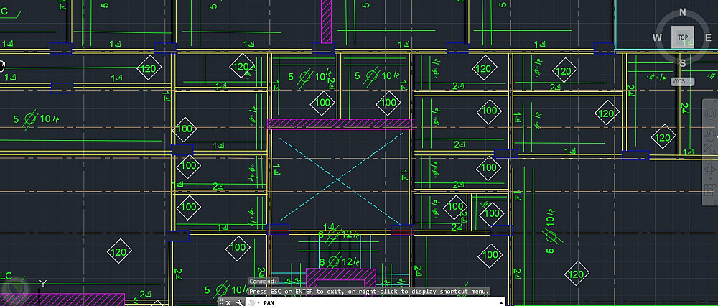The image size is (718, 306).
Task: Click the TOP face of the ViewCube
Action: [x=682, y=37]
